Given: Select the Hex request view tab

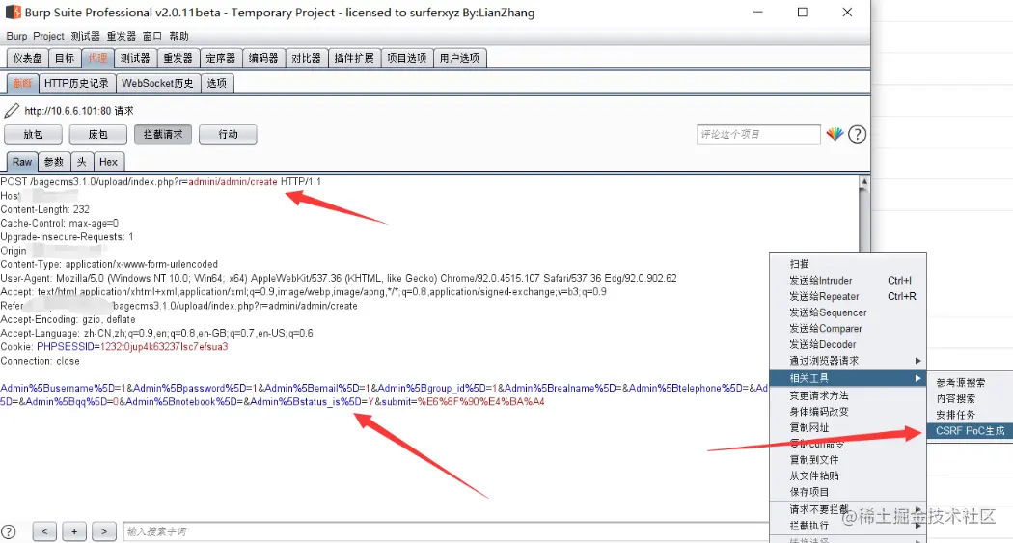Looking at the screenshot, I should pos(108,162).
